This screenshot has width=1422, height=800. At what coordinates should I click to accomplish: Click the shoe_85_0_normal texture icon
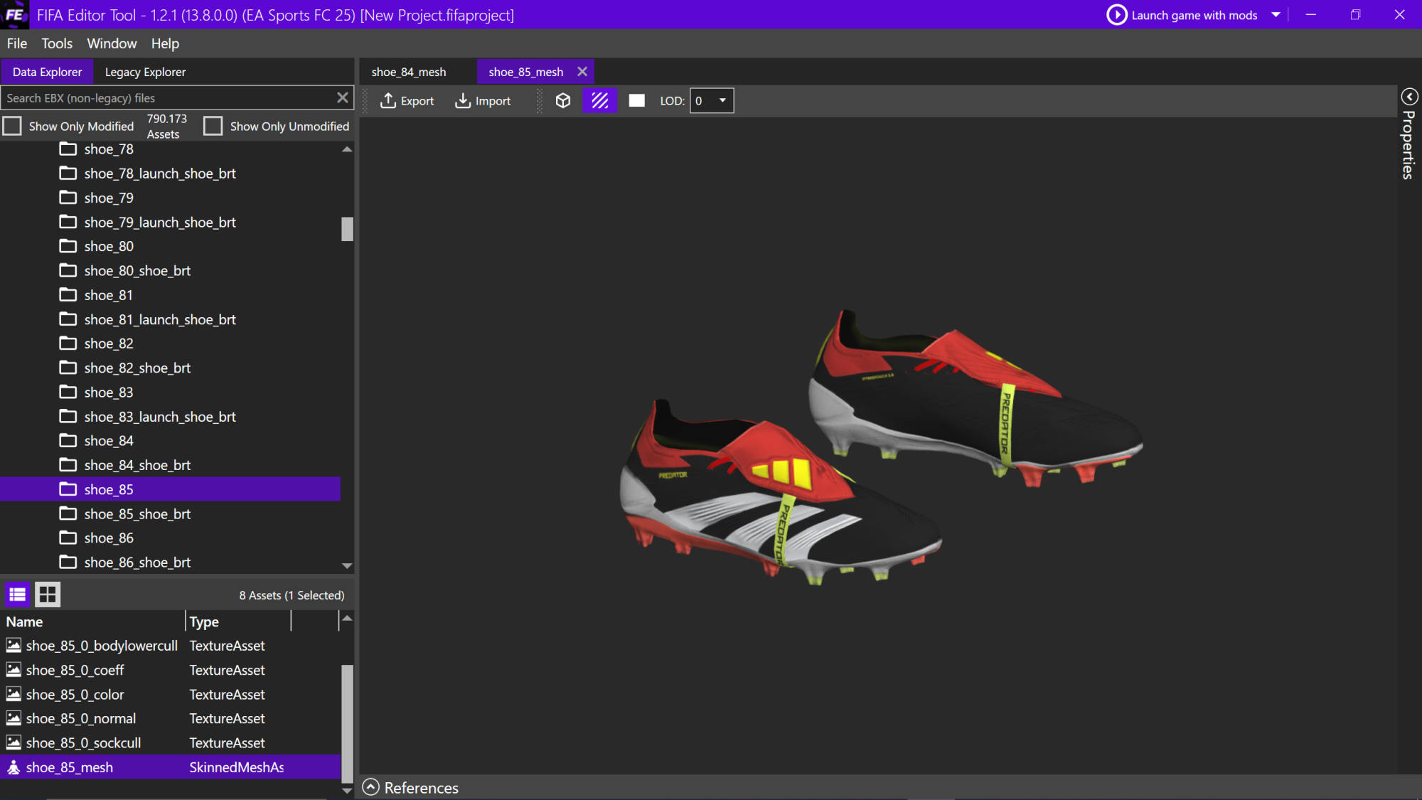coord(14,718)
